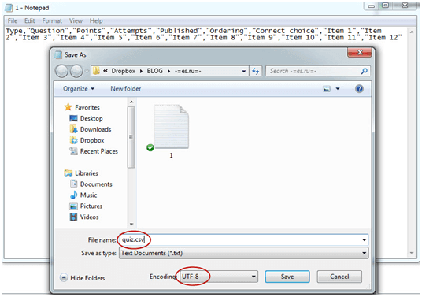Click the -=es.ru=- breadcrumb segment
422x297 pixels.
[188, 71]
